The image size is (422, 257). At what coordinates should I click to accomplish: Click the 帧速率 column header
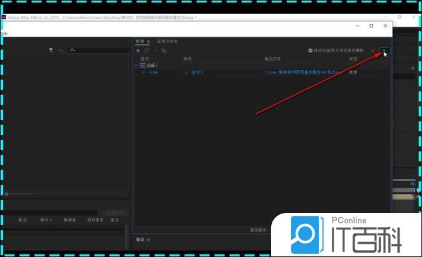[70, 220]
